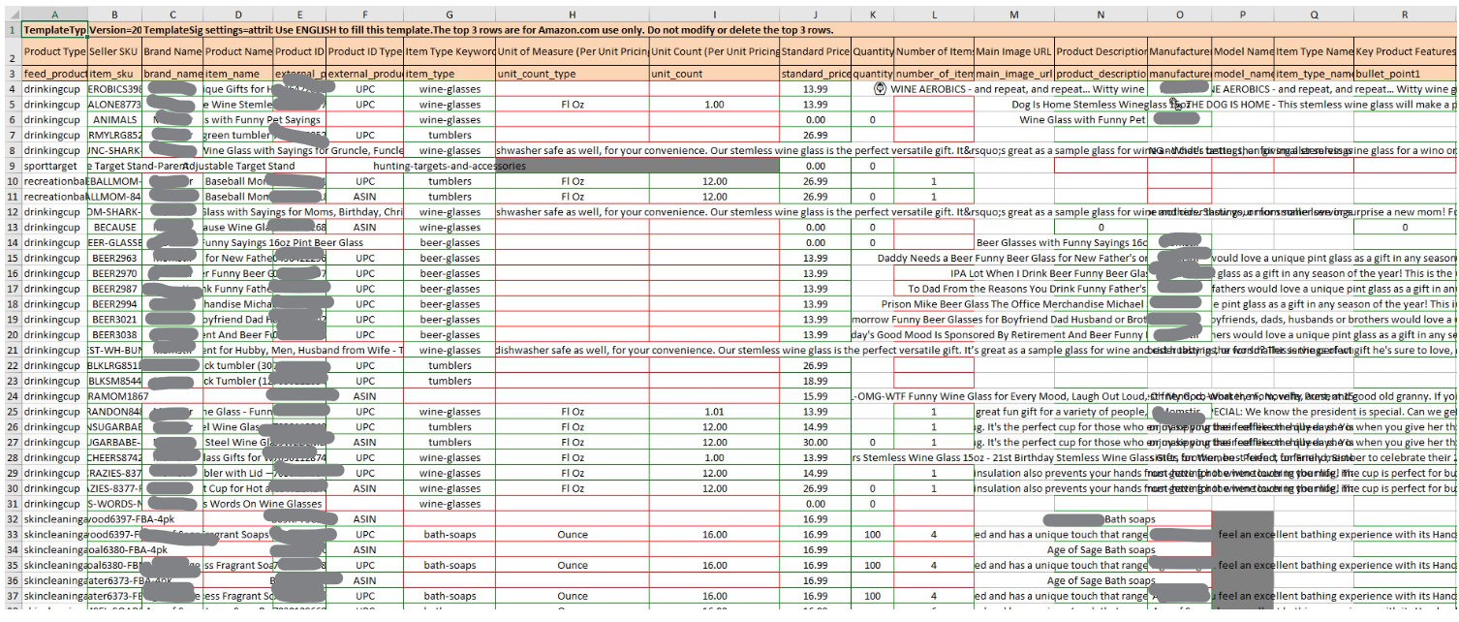This screenshot has width=1459, height=622.
Task: Click the 'Main Image URL' header cell
Action: click(1013, 51)
